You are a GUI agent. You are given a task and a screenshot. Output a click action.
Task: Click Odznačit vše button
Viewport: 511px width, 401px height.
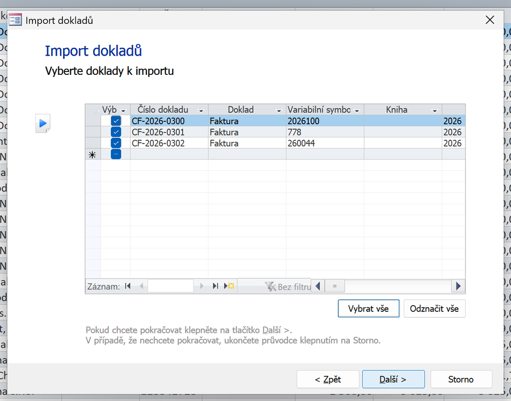pos(434,309)
